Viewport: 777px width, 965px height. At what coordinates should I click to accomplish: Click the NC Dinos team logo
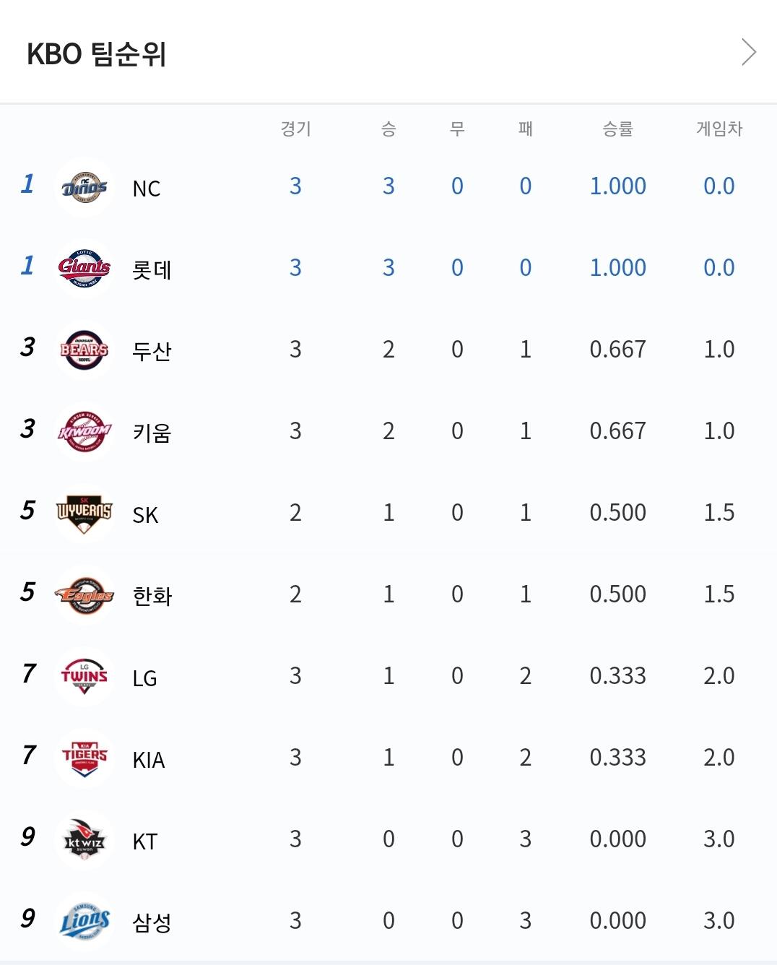click(84, 188)
